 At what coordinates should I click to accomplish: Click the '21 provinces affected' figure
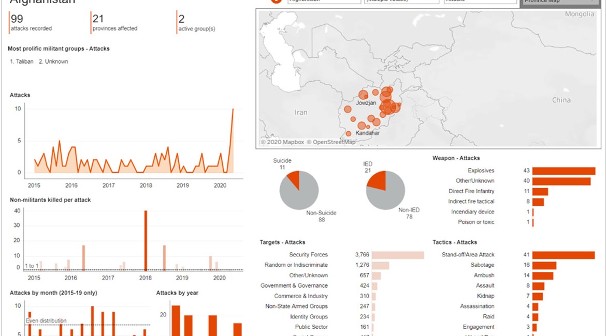point(115,23)
